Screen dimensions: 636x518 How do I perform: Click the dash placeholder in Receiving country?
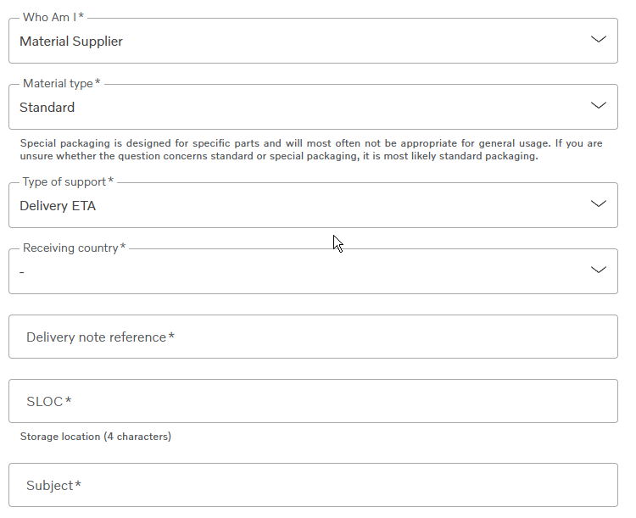point(22,272)
